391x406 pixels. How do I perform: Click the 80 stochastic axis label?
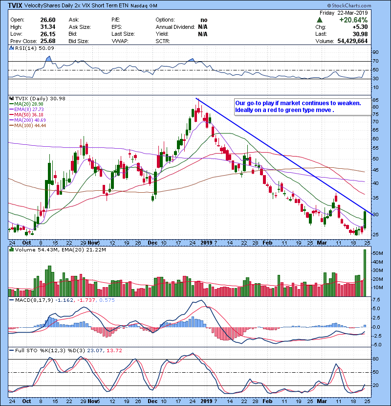(x=375, y=359)
